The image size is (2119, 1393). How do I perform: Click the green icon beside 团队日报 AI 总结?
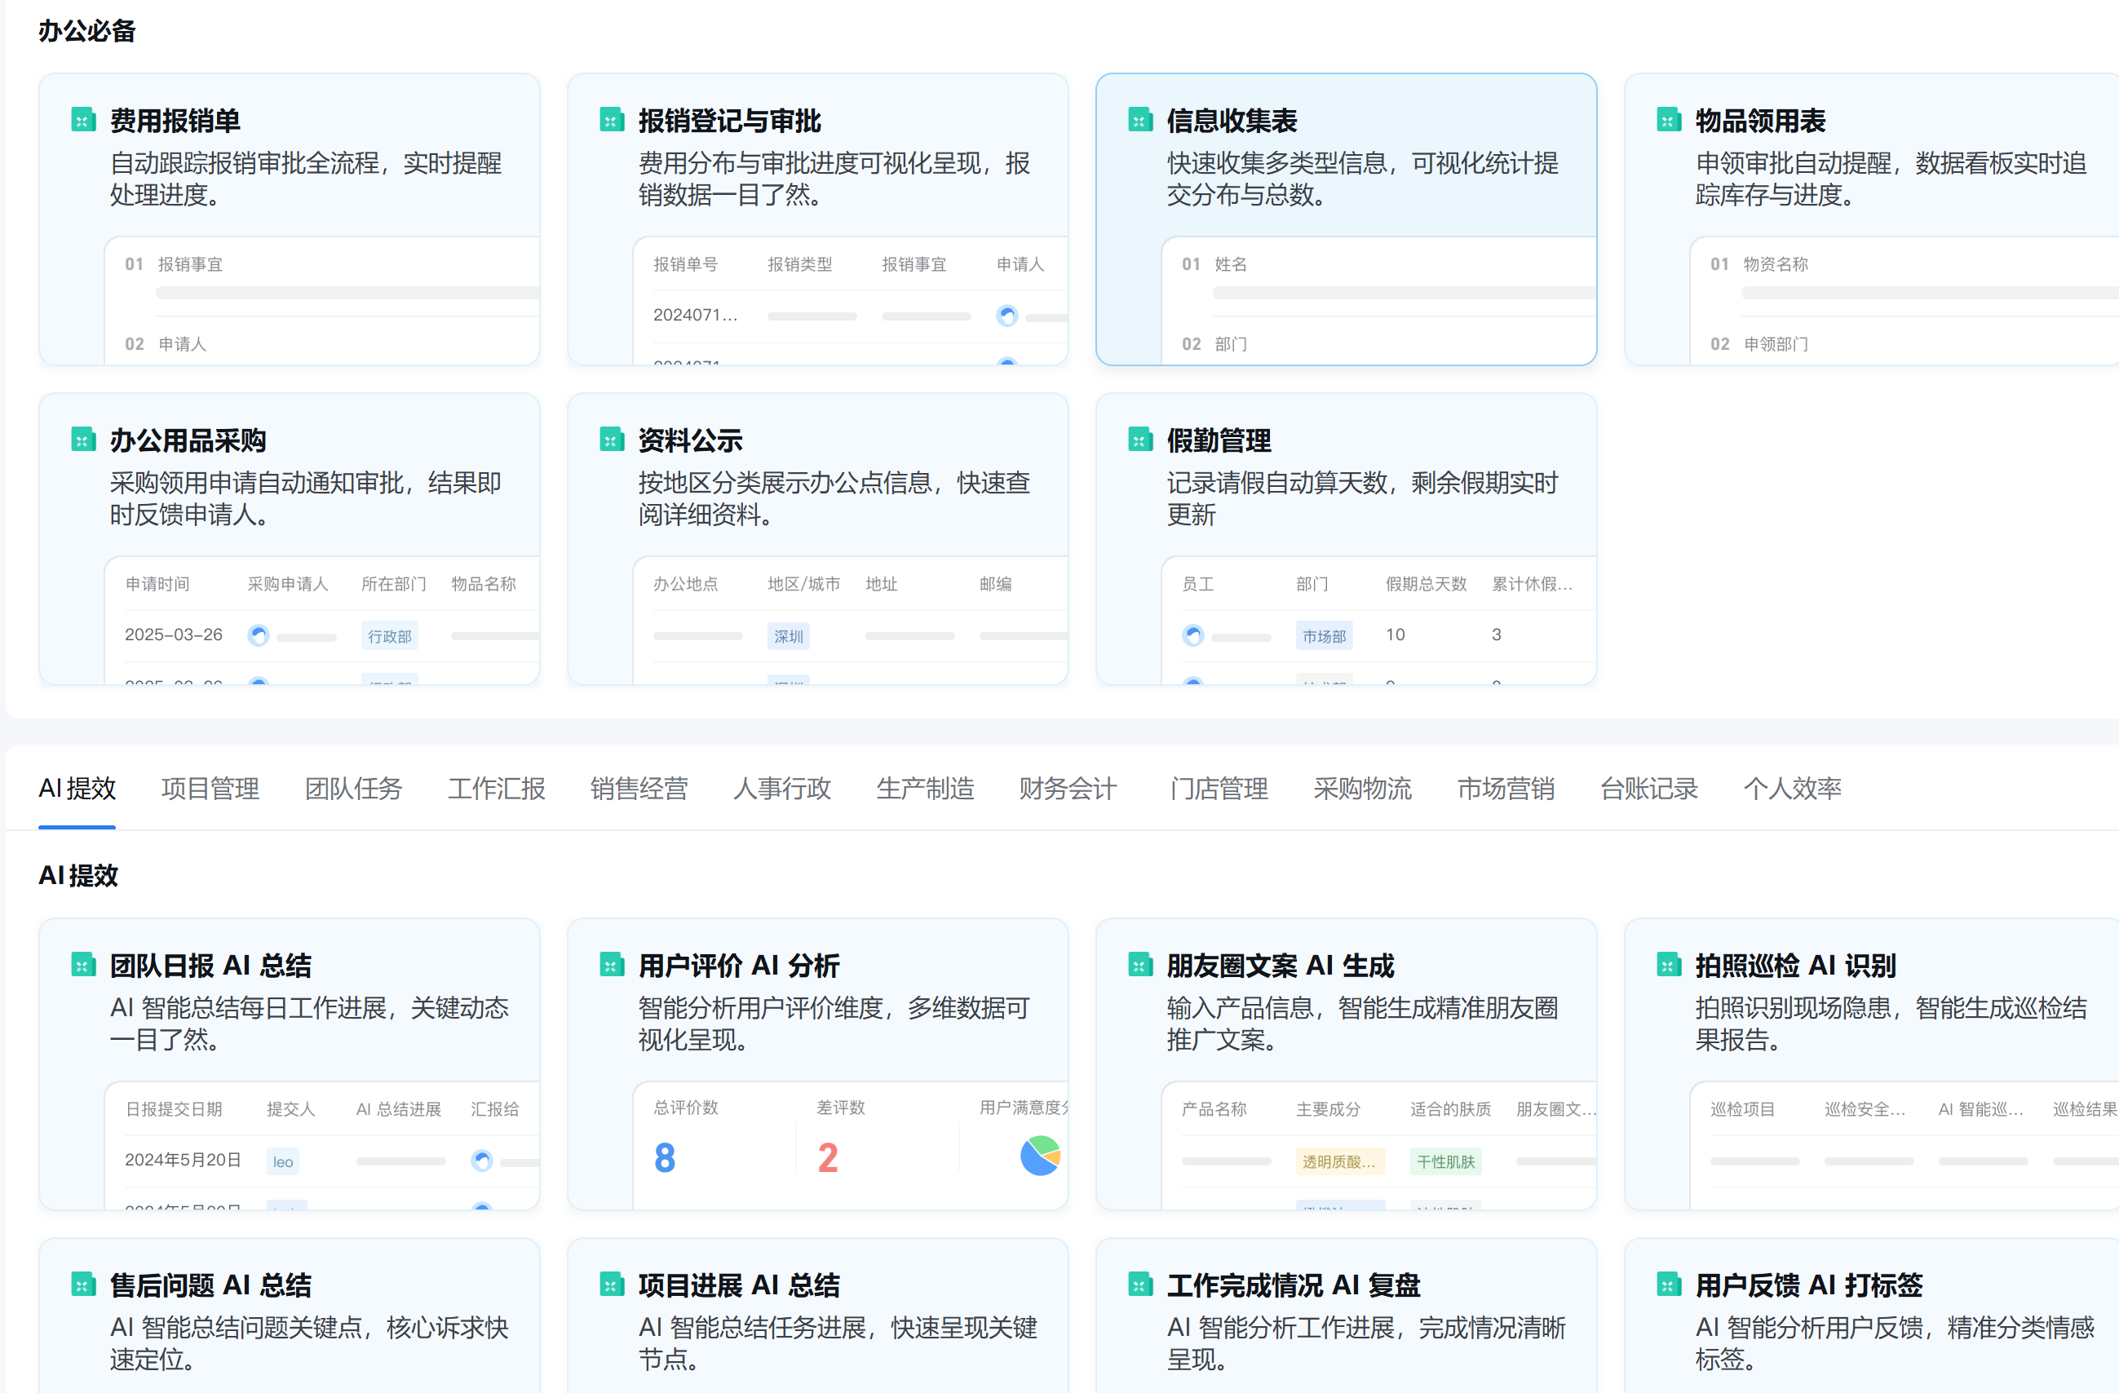click(84, 964)
